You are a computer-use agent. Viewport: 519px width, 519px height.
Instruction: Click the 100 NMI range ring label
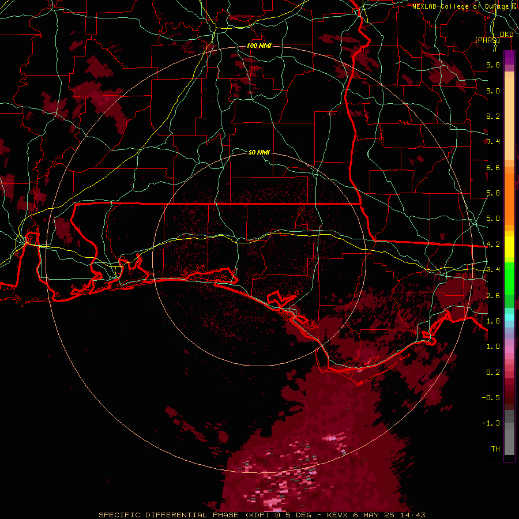click(x=259, y=46)
